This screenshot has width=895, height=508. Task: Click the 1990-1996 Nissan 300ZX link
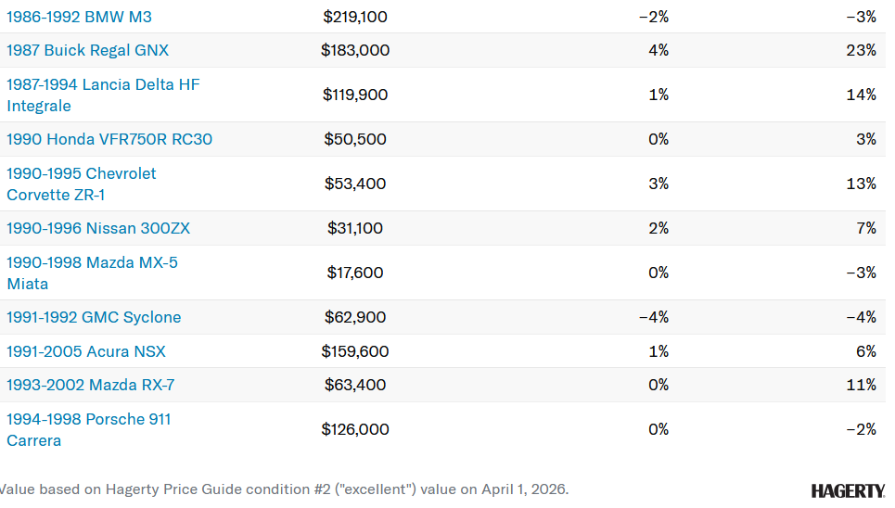tap(98, 228)
